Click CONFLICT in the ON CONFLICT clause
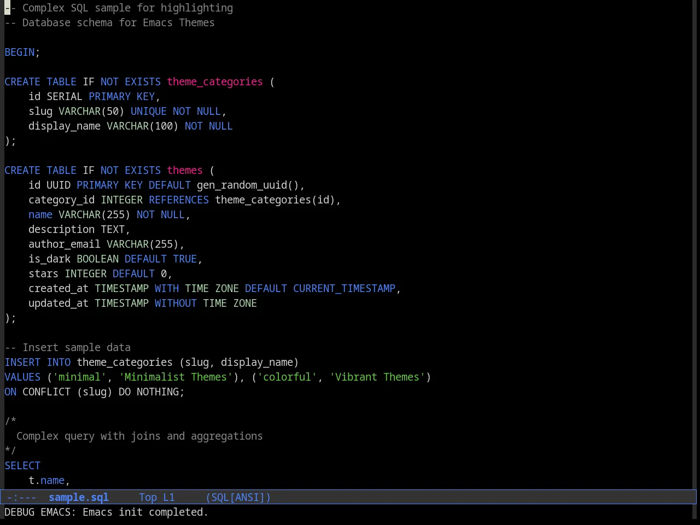 pos(46,392)
